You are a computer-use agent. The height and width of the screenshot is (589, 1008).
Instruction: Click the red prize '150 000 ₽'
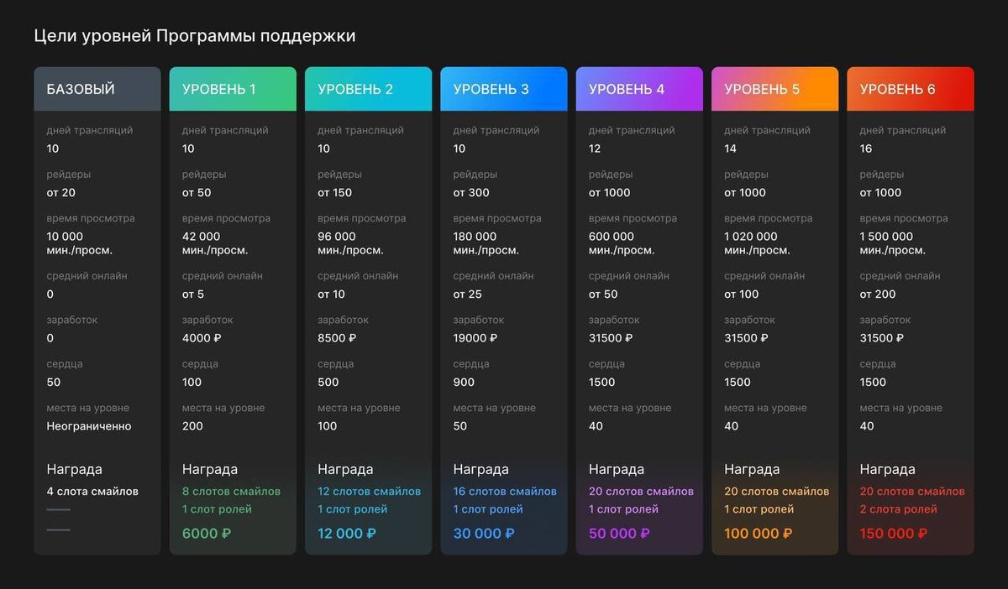(x=894, y=534)
